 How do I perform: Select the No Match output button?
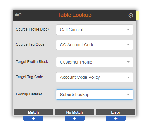pyautogui.click(x=74, y=112)
